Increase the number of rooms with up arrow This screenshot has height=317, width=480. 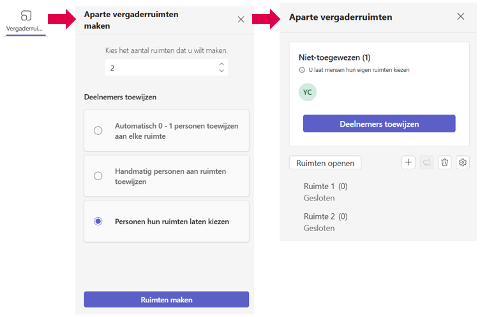click(221, 64)
